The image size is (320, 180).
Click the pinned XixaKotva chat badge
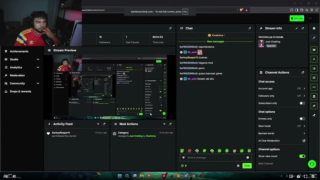[x=216, y=35]
